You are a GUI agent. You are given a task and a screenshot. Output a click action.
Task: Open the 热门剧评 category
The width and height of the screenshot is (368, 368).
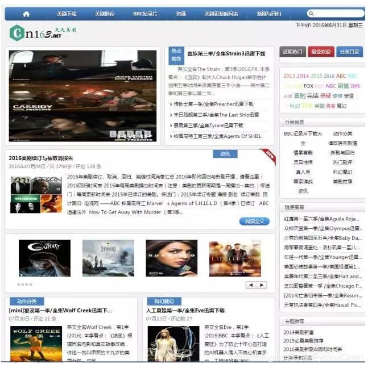[342, 162]
